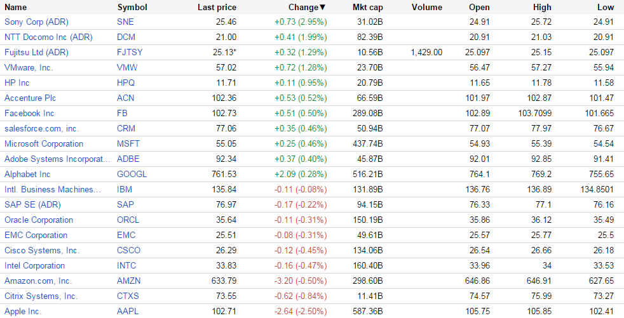The width and height of the screenshot is (624, 318).
Task: Sort by the Name column header
Action: [16, 8]
